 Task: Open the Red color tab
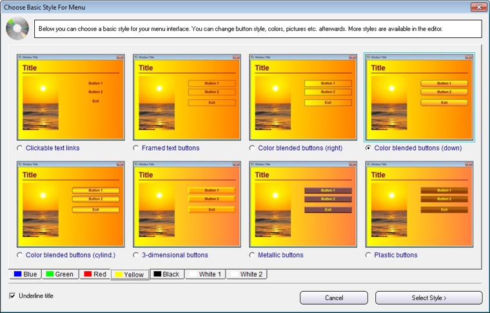click(95, 274)
